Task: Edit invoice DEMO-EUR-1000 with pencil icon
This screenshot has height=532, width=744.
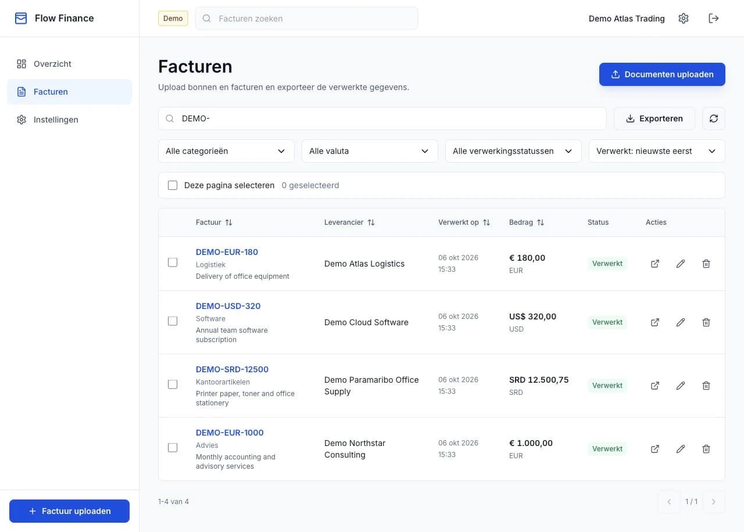Action: 681,449
